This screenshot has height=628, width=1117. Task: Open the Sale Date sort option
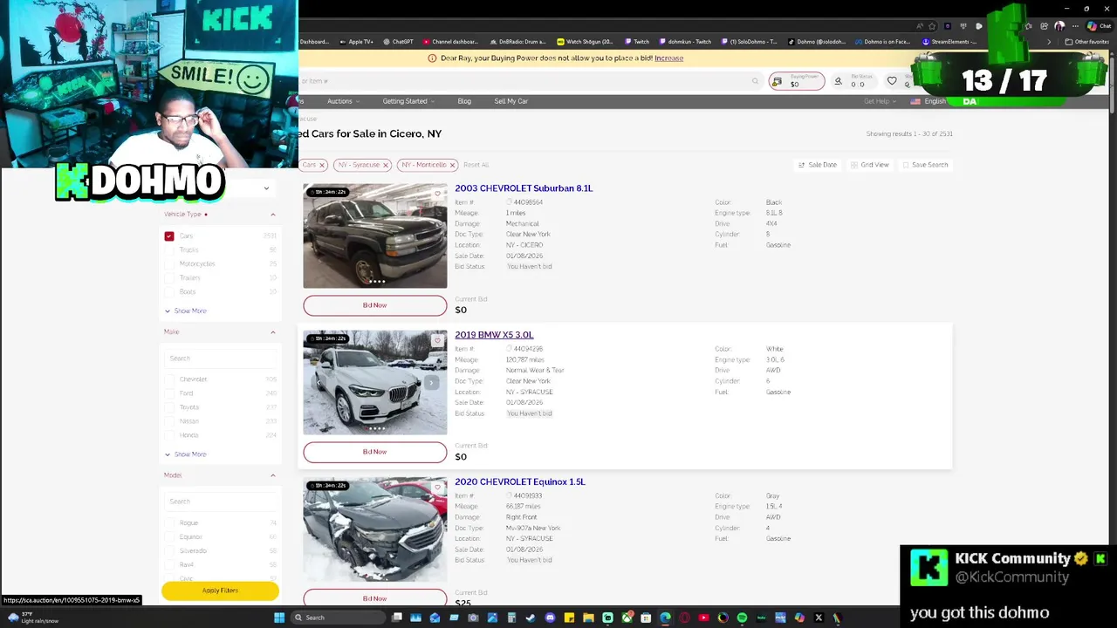[818, 165]
